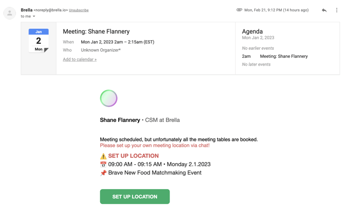The width and height of the screenshot is (343, 209).
Task: Click the pushpin icon beside event name
Action: (103, 173)
